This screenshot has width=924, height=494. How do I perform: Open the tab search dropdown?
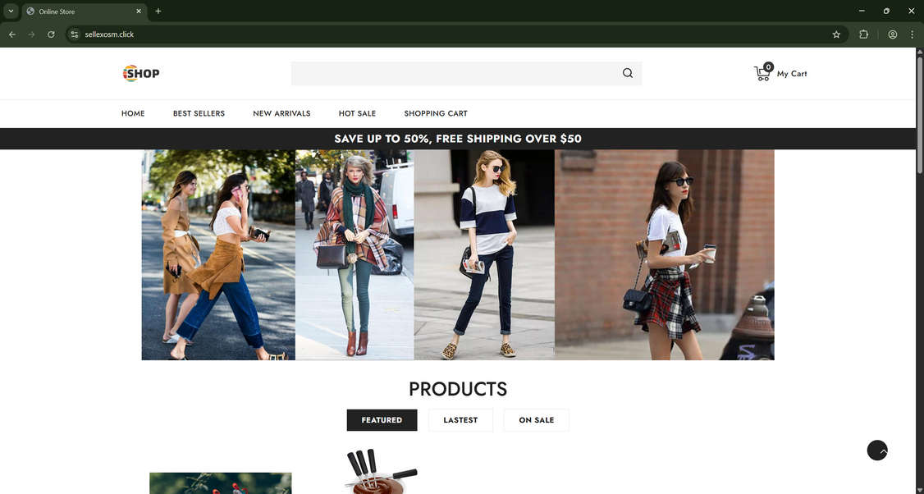(11, 11)
